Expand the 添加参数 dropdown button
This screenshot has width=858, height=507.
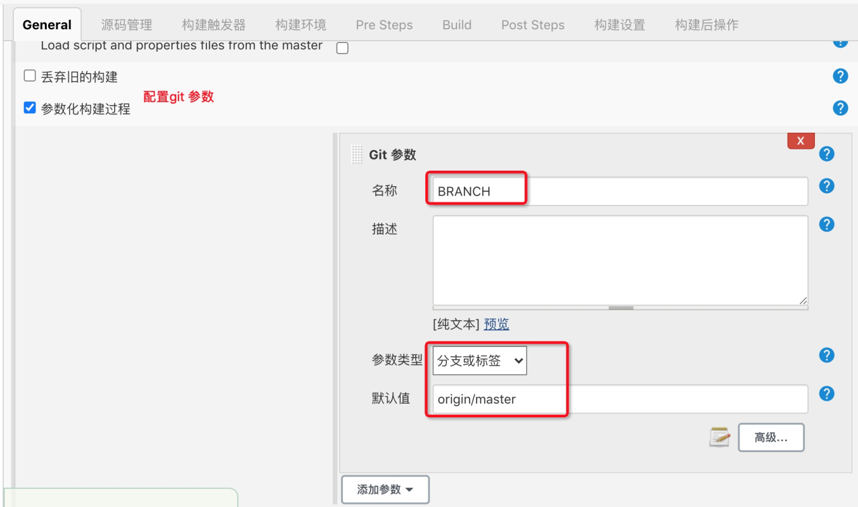385,490
